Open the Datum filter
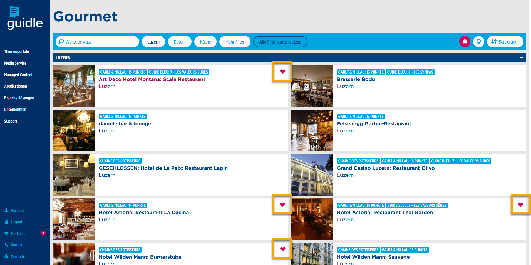 pos(180,42)
